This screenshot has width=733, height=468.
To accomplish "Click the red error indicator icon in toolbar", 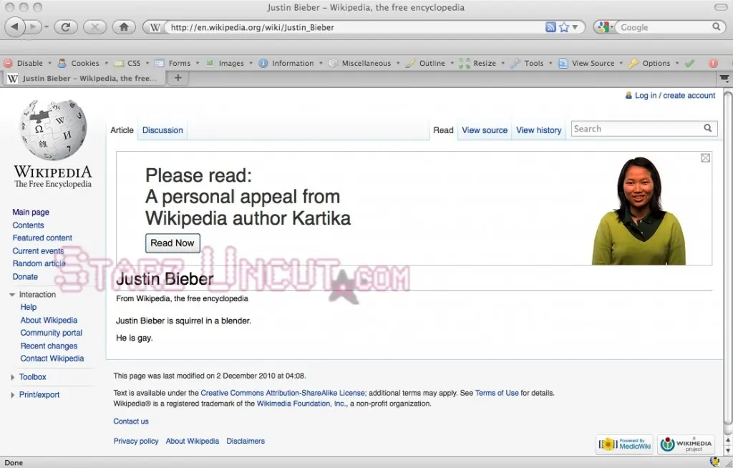I will (x=713, y=63).
